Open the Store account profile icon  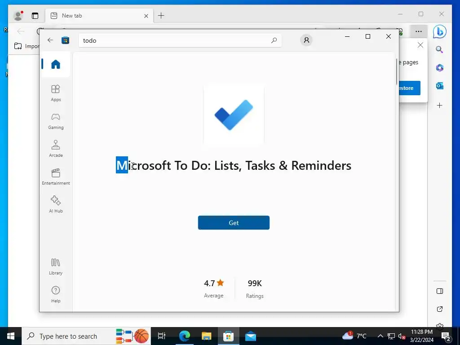tap(306, 40)
